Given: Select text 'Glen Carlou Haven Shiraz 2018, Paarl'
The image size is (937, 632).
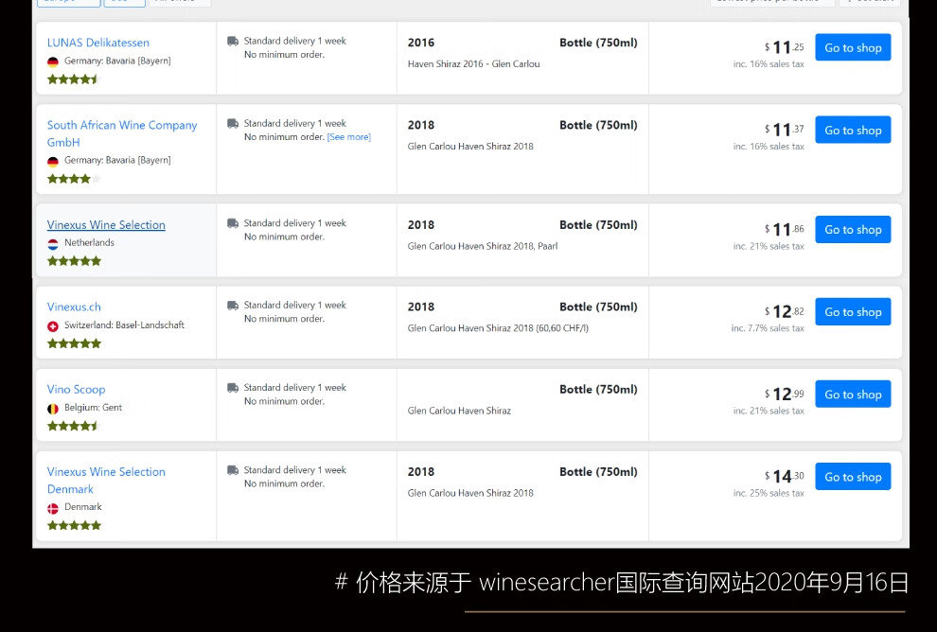Looking at the screenshot, I should (x=483, y=245).
